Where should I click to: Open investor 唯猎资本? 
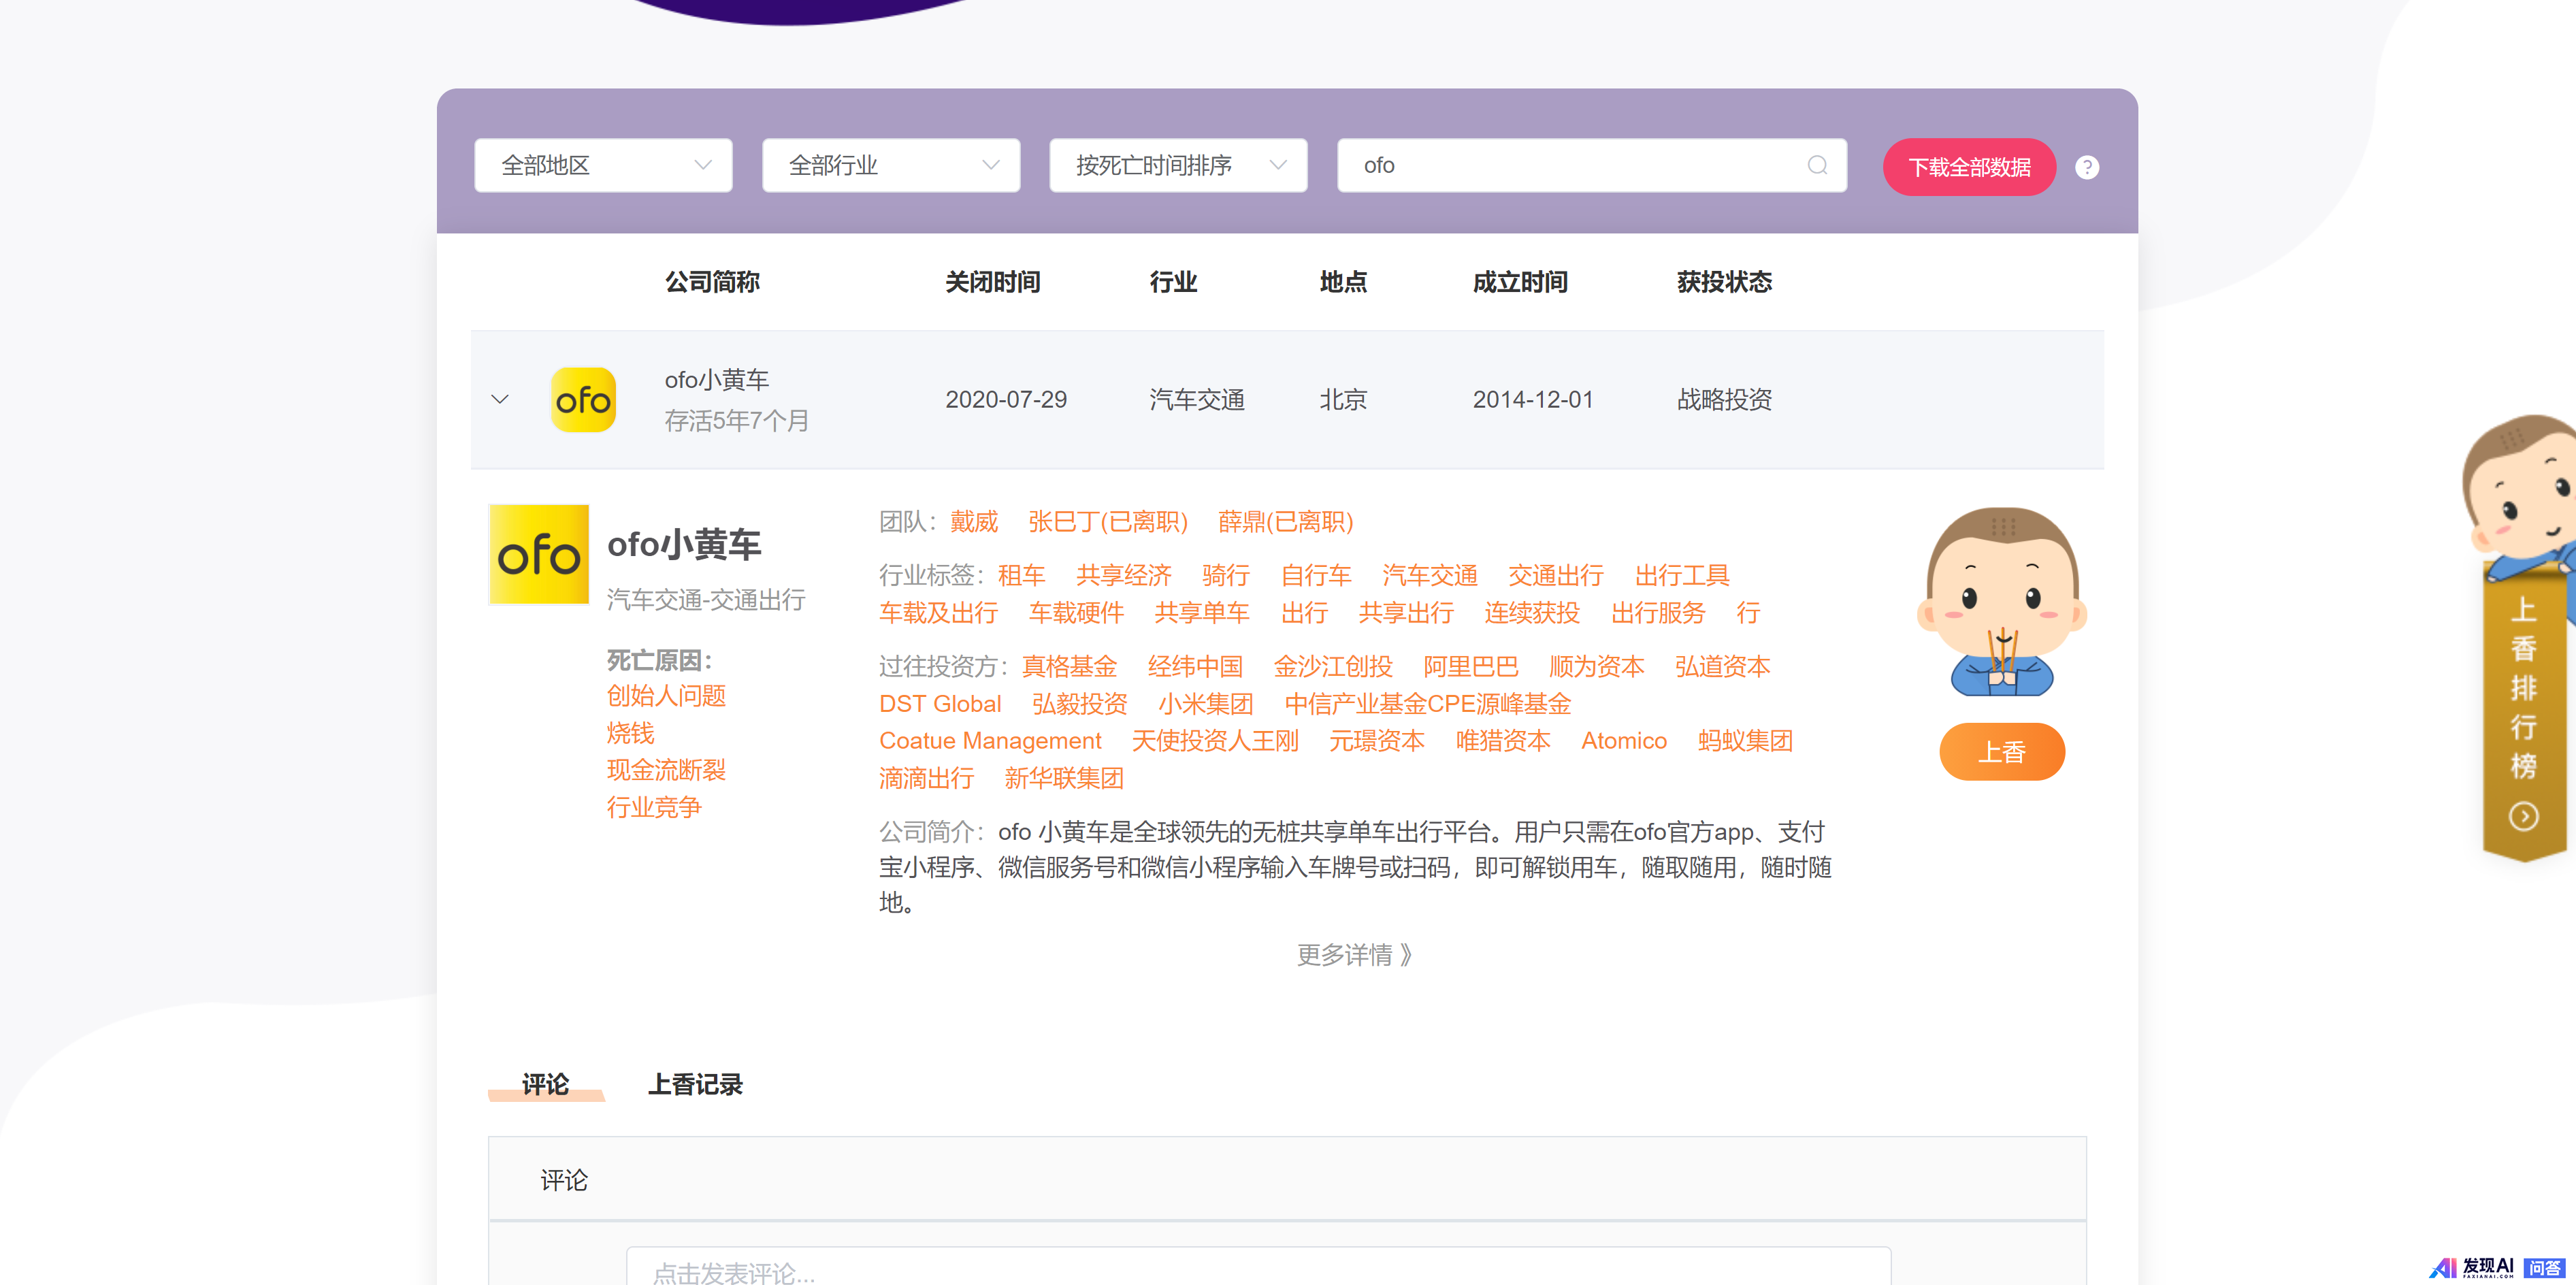pyautogui.click(x=1503, y=741)
